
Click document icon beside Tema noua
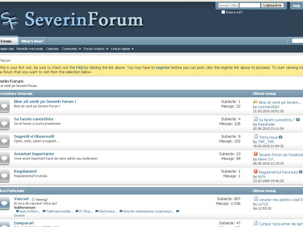[255, 136]
